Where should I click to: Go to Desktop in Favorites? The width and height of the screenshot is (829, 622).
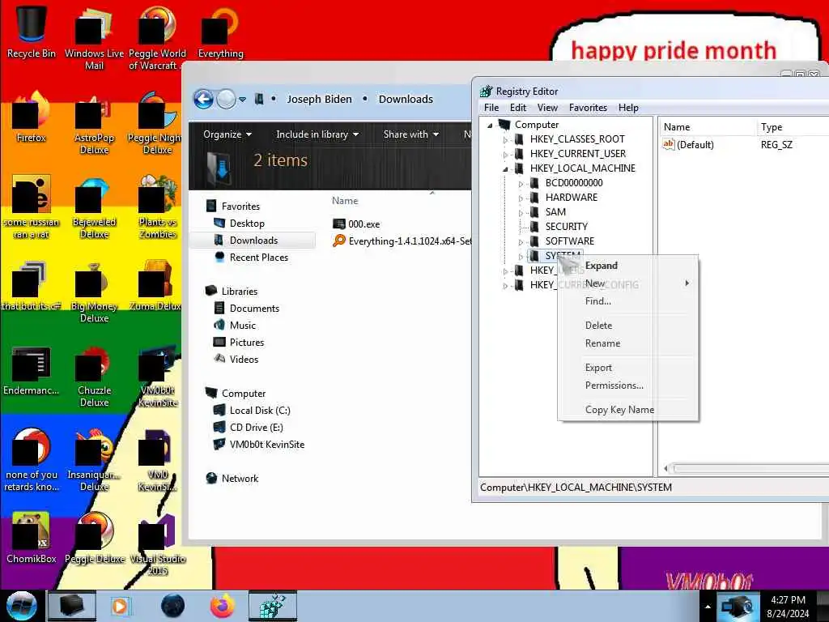pos(246,224)
